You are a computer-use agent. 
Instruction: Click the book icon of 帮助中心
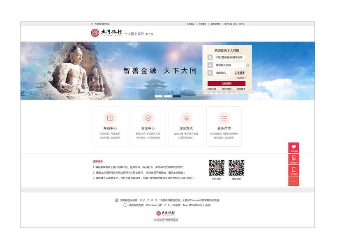pyautogui.click(x=110, y=118)
